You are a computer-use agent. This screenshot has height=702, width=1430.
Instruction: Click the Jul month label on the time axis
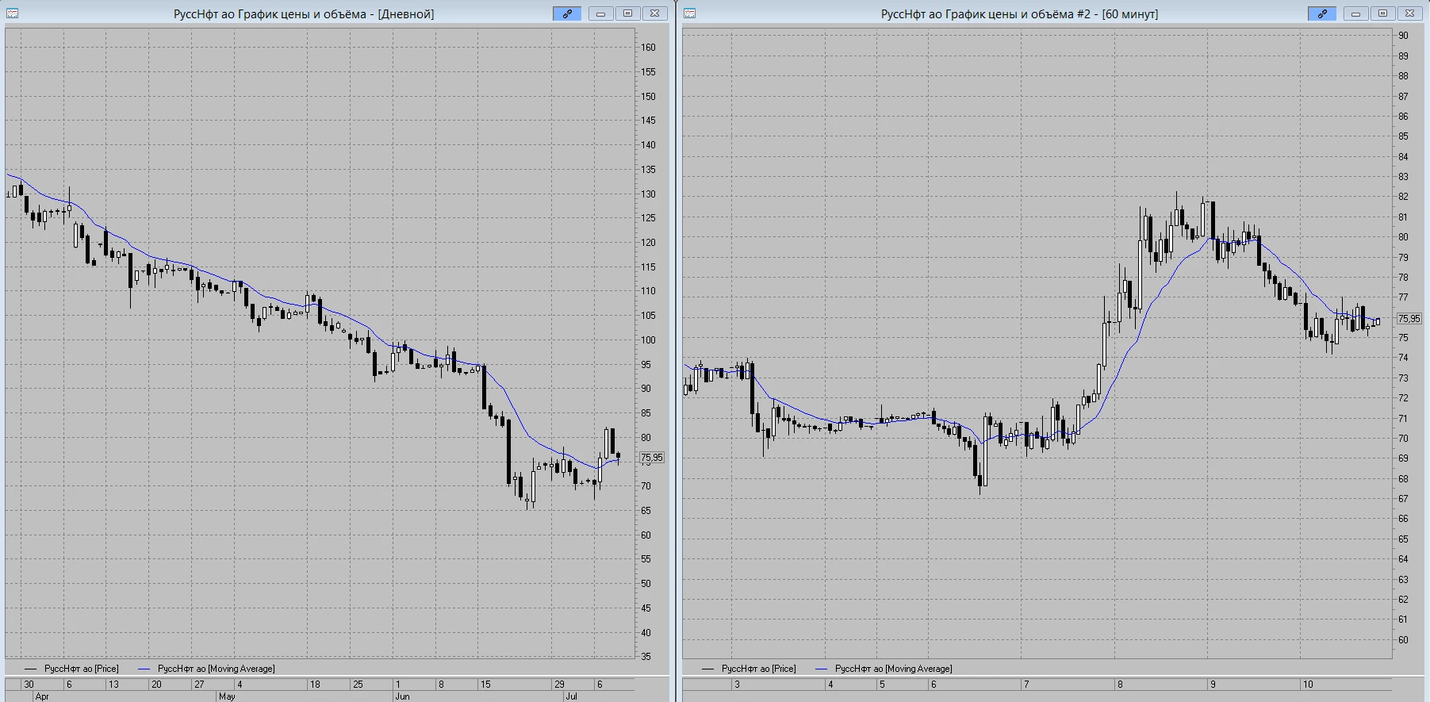tap(571, 696)
